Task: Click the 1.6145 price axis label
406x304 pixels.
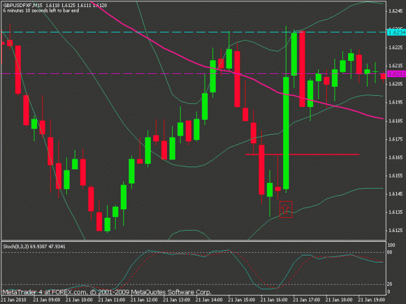Action: pyautogui.click(x=396, y=194)
